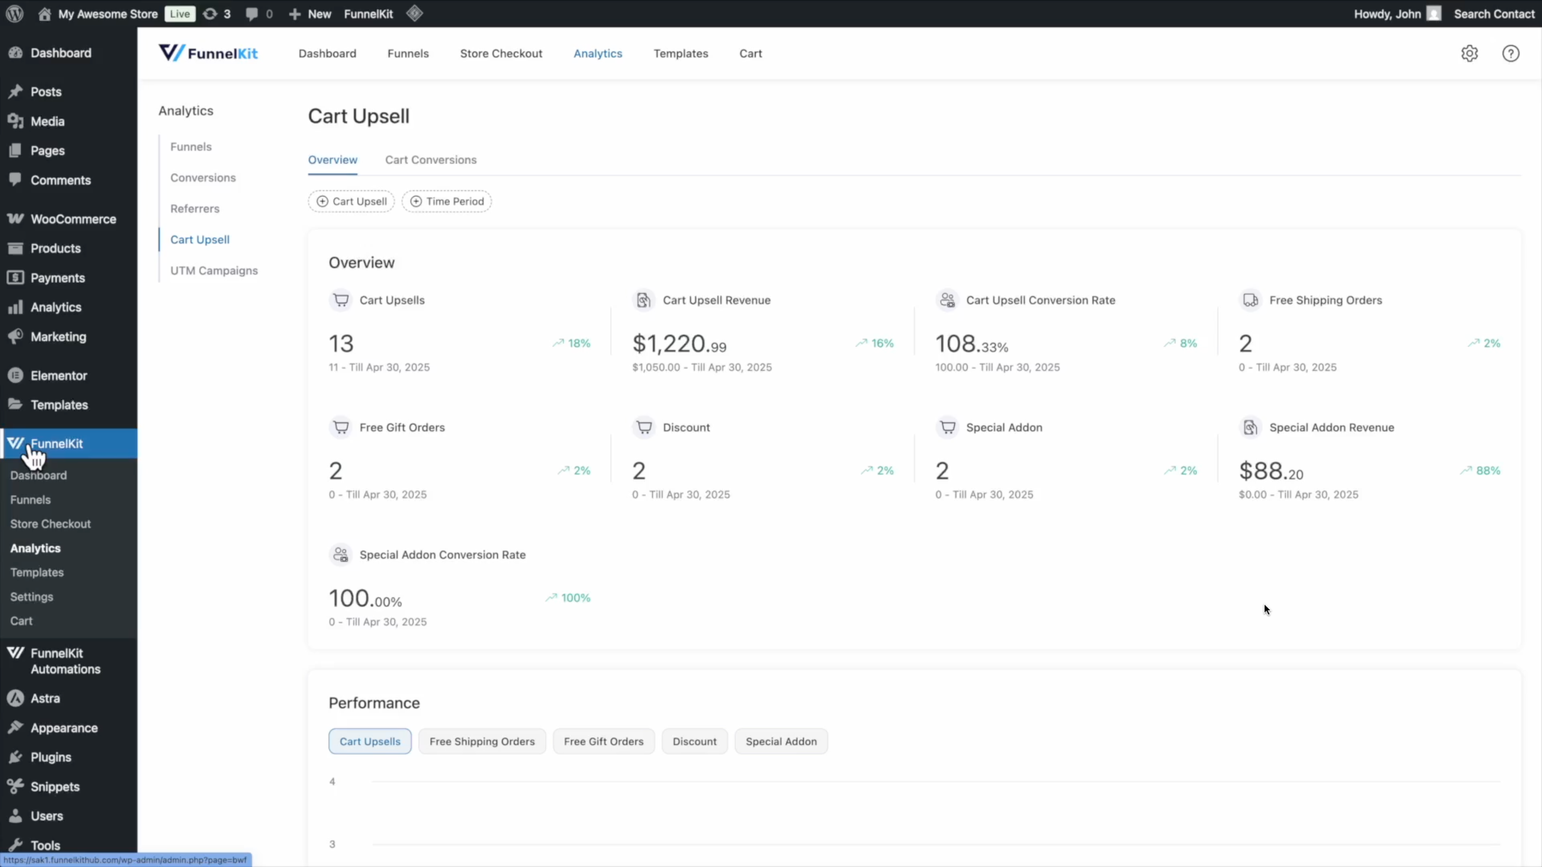Select Cart Upsell in analytics sidebar
1542x867 pixels.
[x=200, y=239]
